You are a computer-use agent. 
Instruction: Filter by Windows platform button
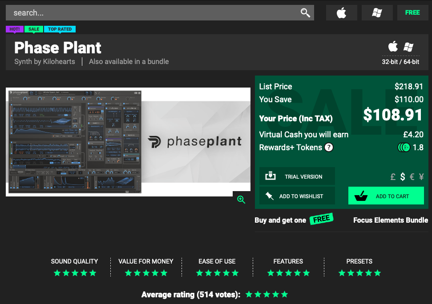click(x=377, y=12)
